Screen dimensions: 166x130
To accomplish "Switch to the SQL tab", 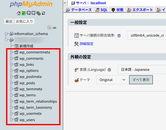I will 101,10.
